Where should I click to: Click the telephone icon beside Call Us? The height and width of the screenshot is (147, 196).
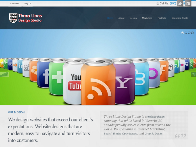[x=158, y=4]
